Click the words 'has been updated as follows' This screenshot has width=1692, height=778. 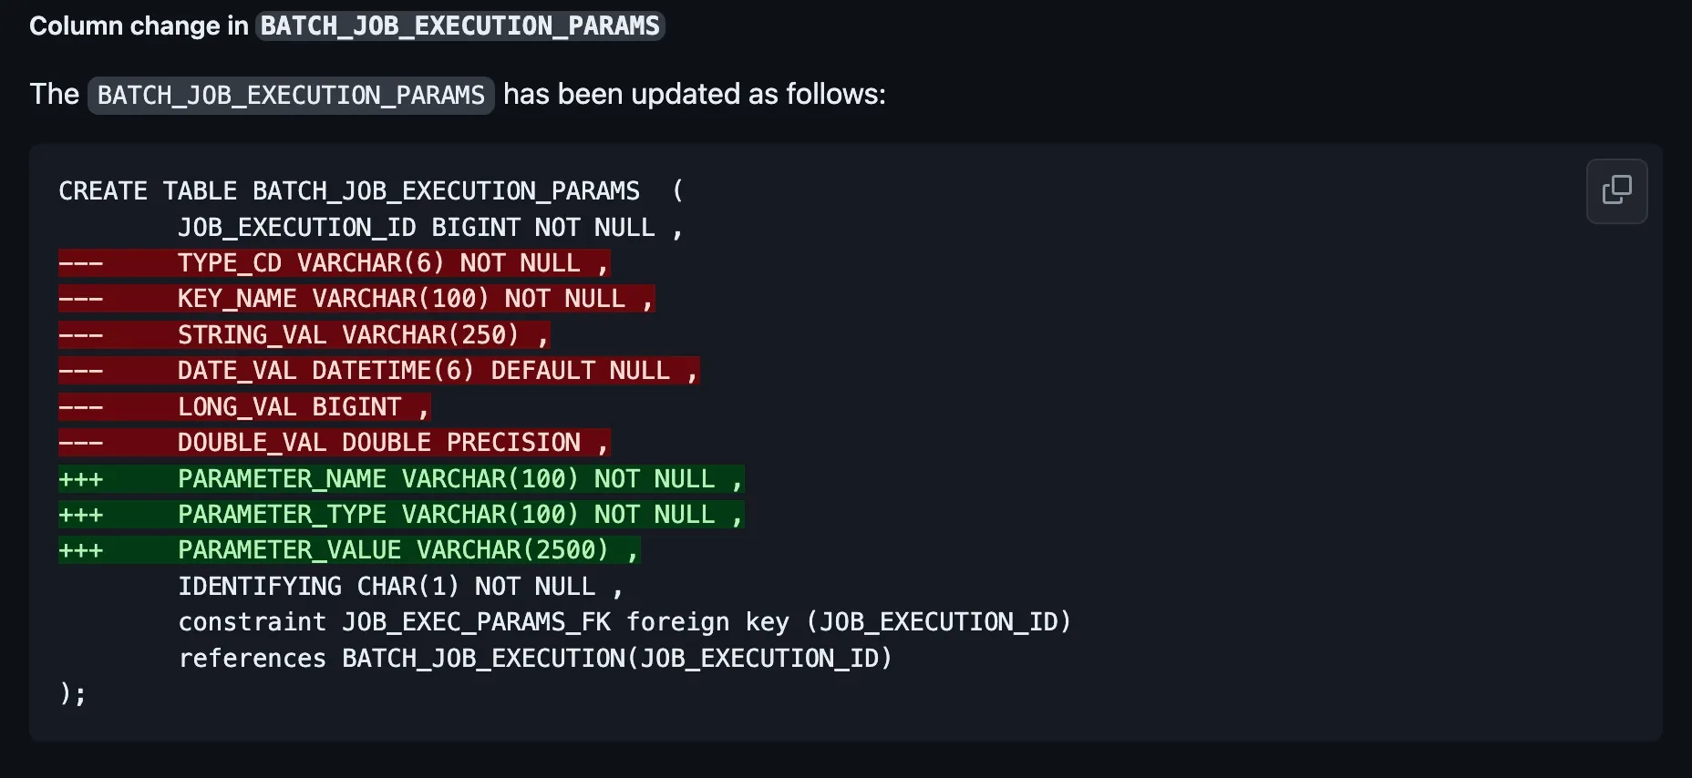(695, 94)
